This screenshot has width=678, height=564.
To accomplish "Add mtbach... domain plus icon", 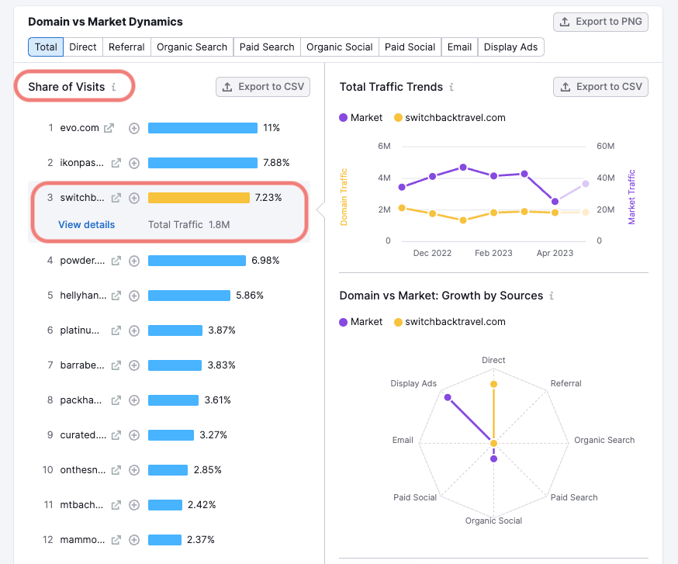I will (134, 505).
